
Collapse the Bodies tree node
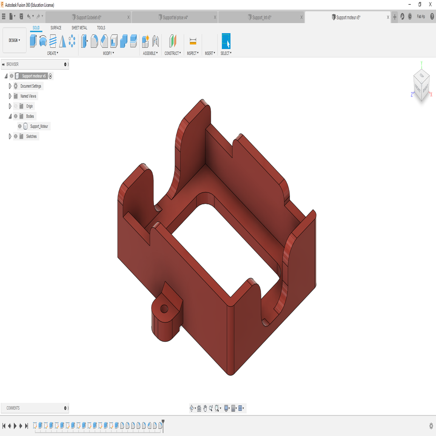tap(10, 116)
